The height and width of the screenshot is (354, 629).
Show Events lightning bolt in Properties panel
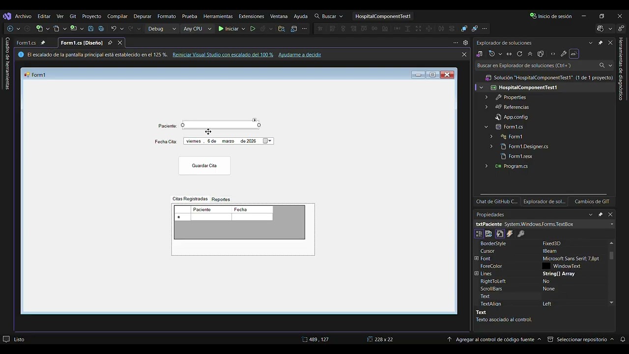point(510,234)
